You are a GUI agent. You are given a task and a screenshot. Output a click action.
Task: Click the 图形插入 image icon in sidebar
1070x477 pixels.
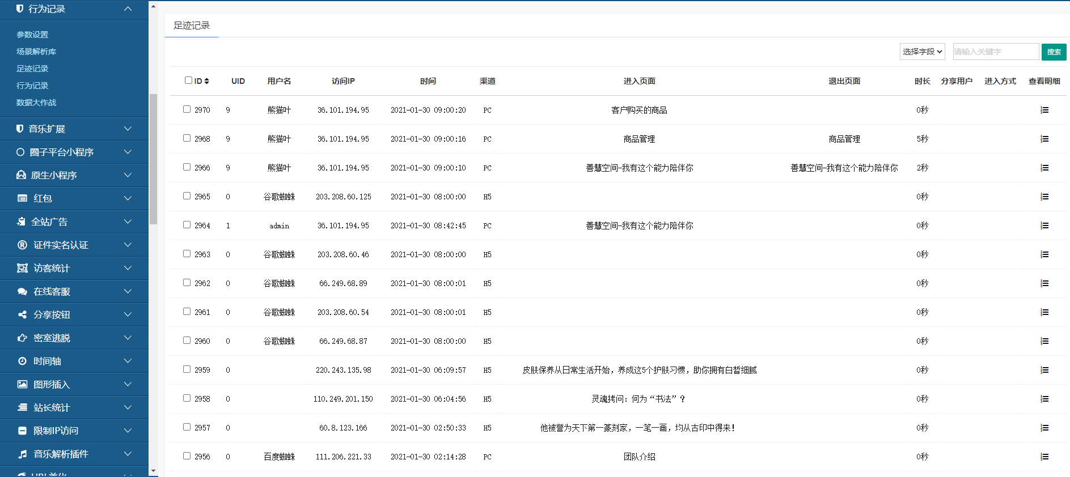pos(22,384)
